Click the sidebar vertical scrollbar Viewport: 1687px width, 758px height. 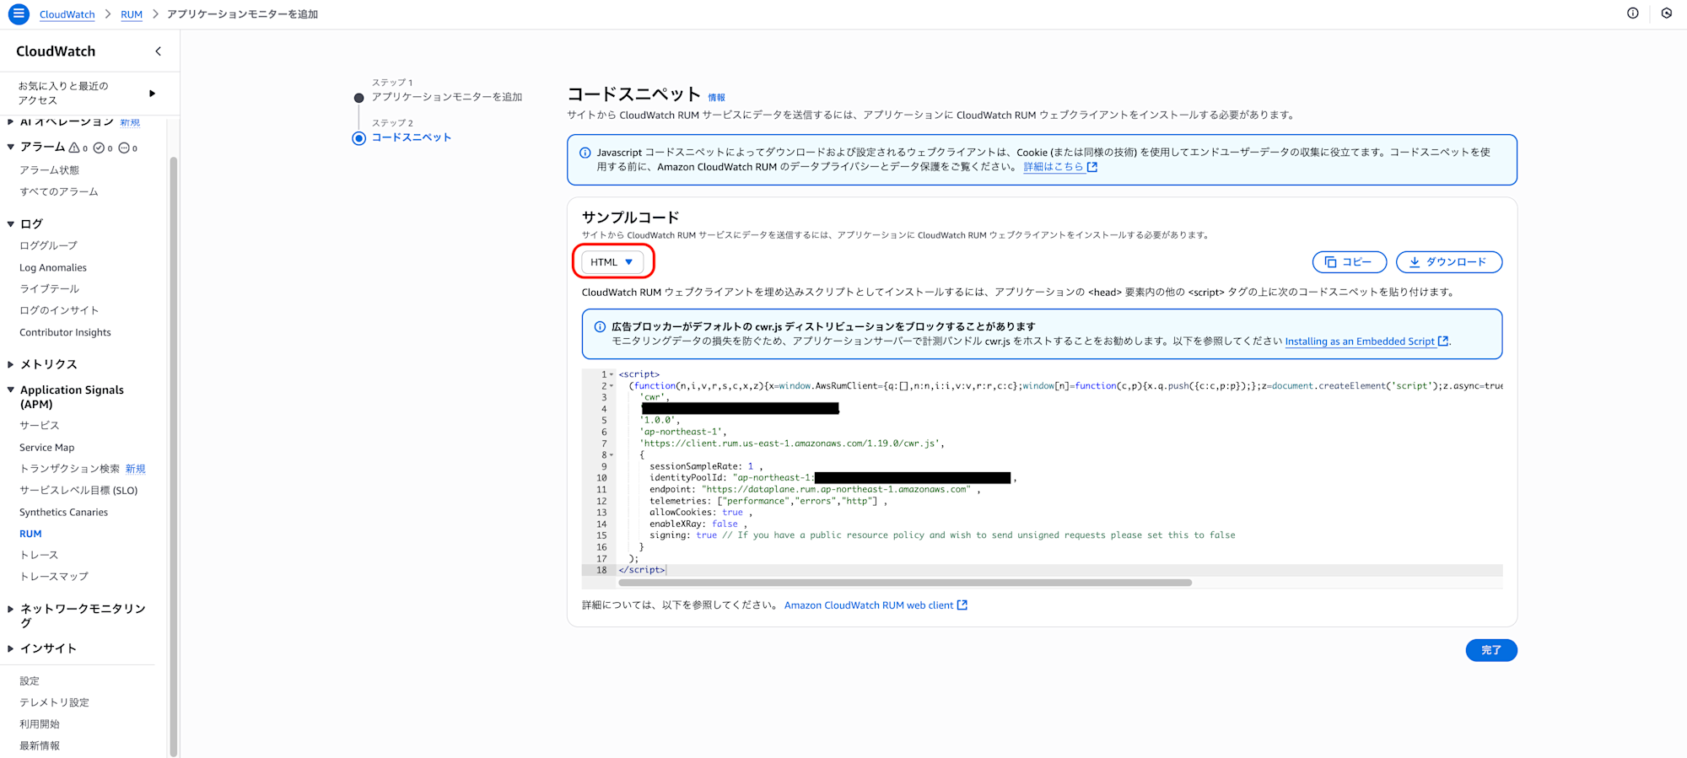pos(174,455)
